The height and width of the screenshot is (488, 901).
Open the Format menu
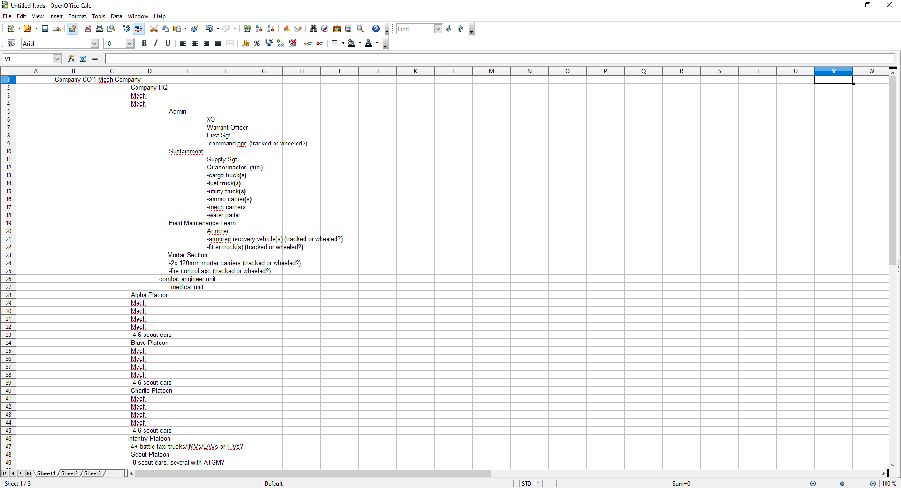coord(77,16)
